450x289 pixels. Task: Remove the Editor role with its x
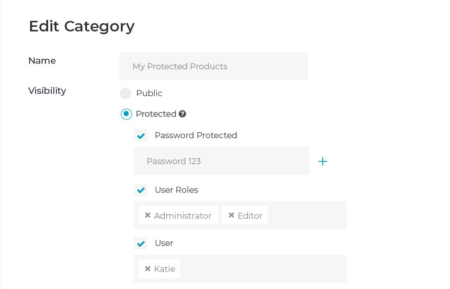coord(231,215)
